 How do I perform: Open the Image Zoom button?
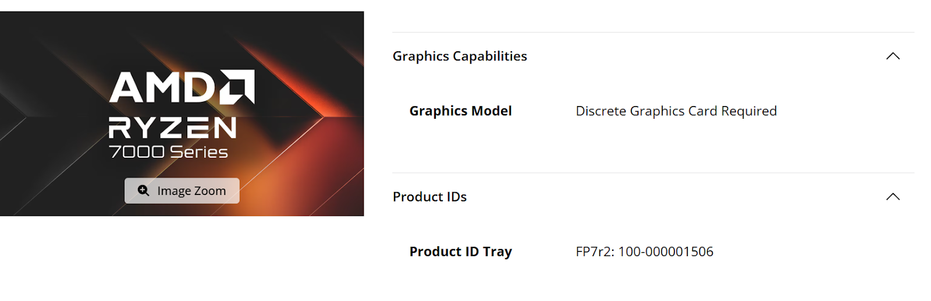pyautogui.click(x=182, y=191)
